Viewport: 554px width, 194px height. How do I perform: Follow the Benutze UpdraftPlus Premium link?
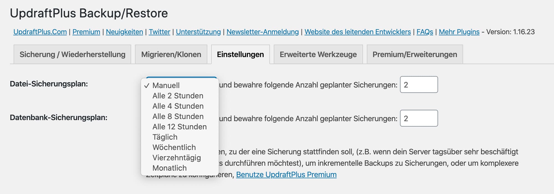click(286, 175)
